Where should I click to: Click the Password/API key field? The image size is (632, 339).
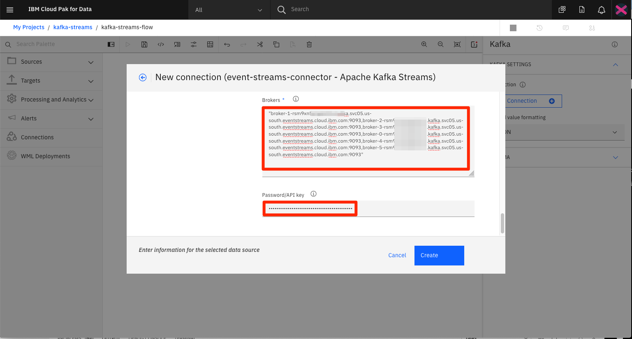[x=368, y=209]
